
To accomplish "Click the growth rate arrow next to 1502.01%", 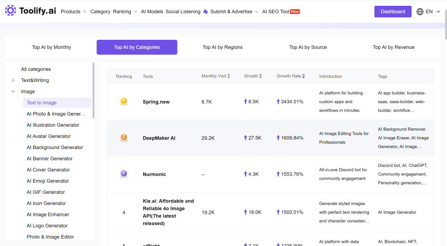I will pyautogui.click(x=278, y=212).
